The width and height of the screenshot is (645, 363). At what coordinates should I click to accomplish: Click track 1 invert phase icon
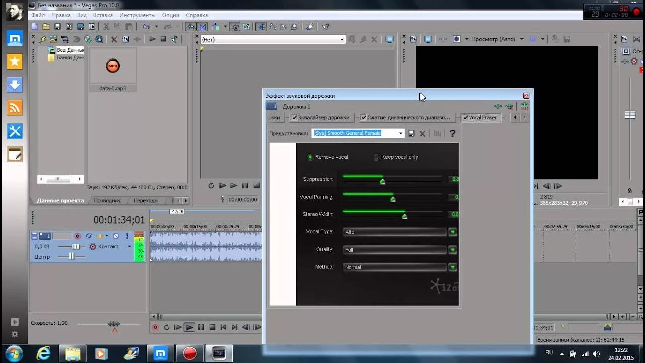tap(88, 236)
